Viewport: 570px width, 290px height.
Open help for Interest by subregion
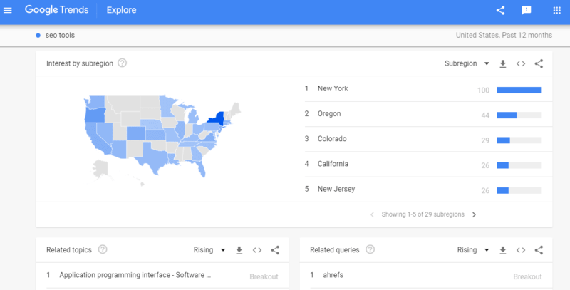click(123, 63)
